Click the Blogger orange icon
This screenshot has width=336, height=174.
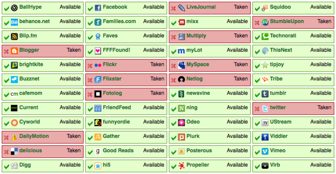[14, 51]
